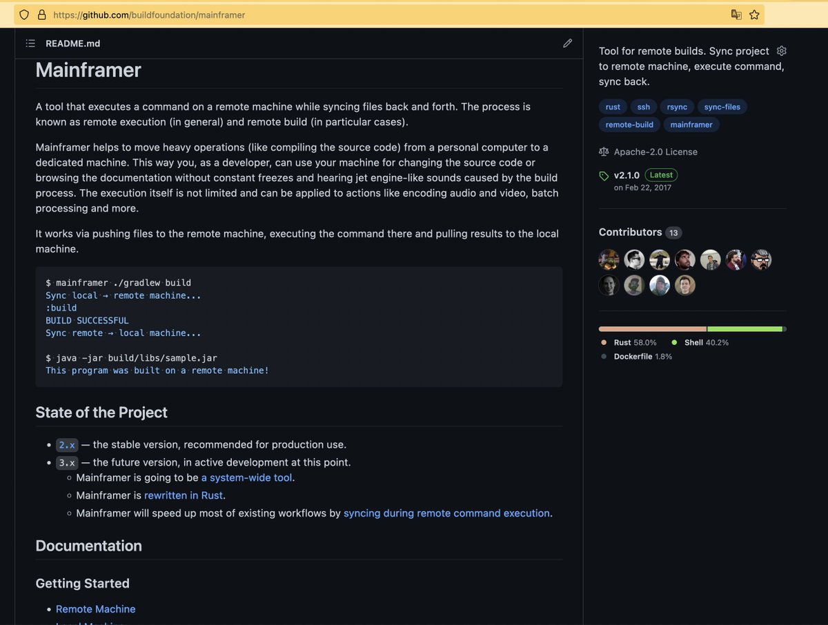Click 'on Feb 22, 2017' release date
Image resolution: width=828 pixels, height=625 pixels.
[x=642, y=188]
